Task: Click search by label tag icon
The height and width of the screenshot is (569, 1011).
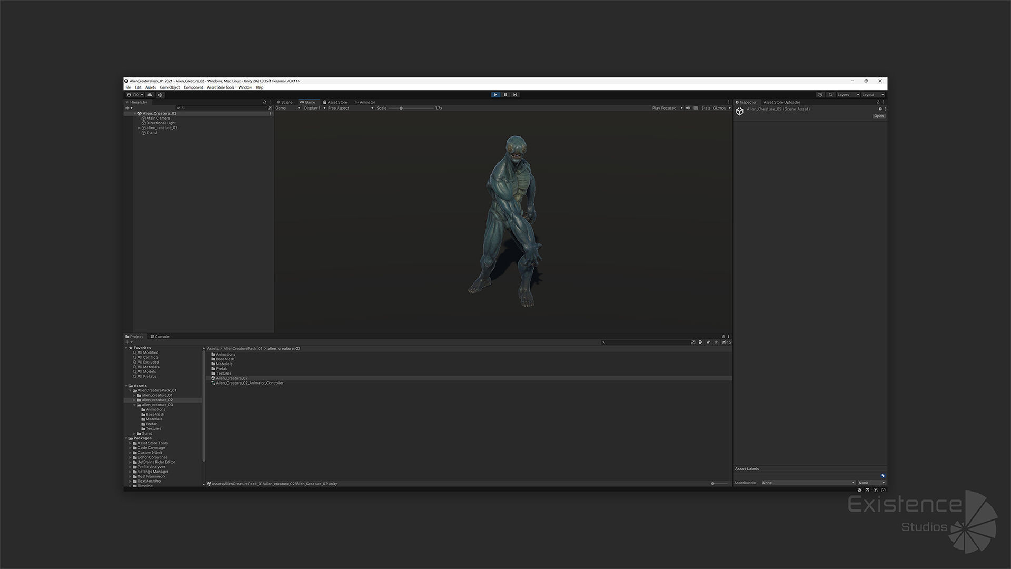Action: [x=708, y=342]
